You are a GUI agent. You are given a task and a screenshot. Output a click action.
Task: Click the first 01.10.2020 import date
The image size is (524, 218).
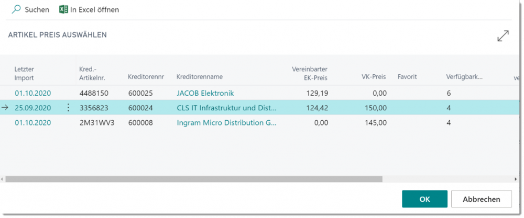(x=32, y=93)
